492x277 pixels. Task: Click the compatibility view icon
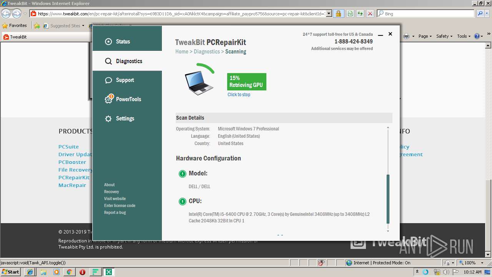(350, 13)
